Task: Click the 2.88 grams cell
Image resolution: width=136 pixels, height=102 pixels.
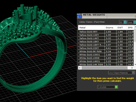Action: tap(110, 55)
